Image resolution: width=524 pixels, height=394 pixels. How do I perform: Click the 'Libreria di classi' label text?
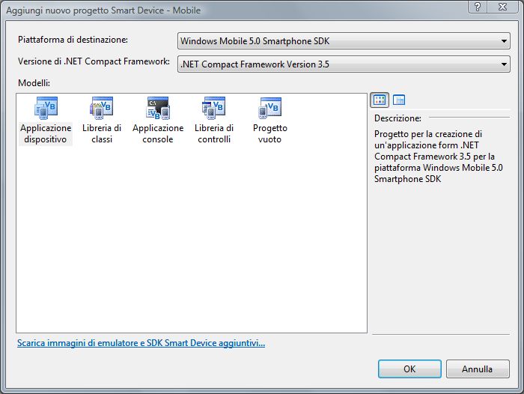tap(102, 133)
